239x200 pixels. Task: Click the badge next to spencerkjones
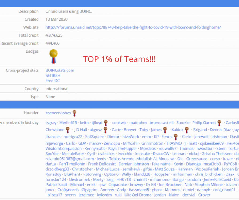pos(75,113)
